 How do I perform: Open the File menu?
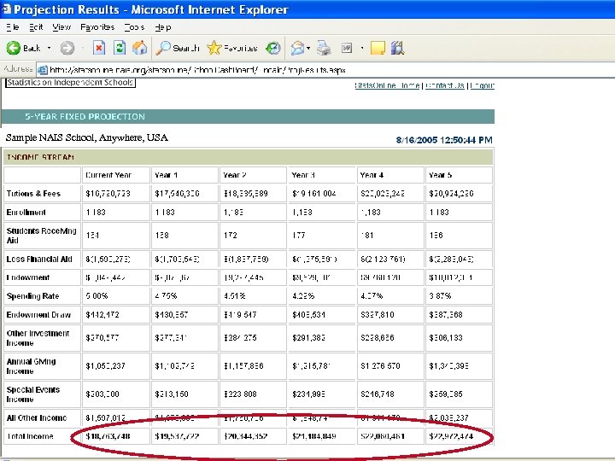(x=12, y=27)
